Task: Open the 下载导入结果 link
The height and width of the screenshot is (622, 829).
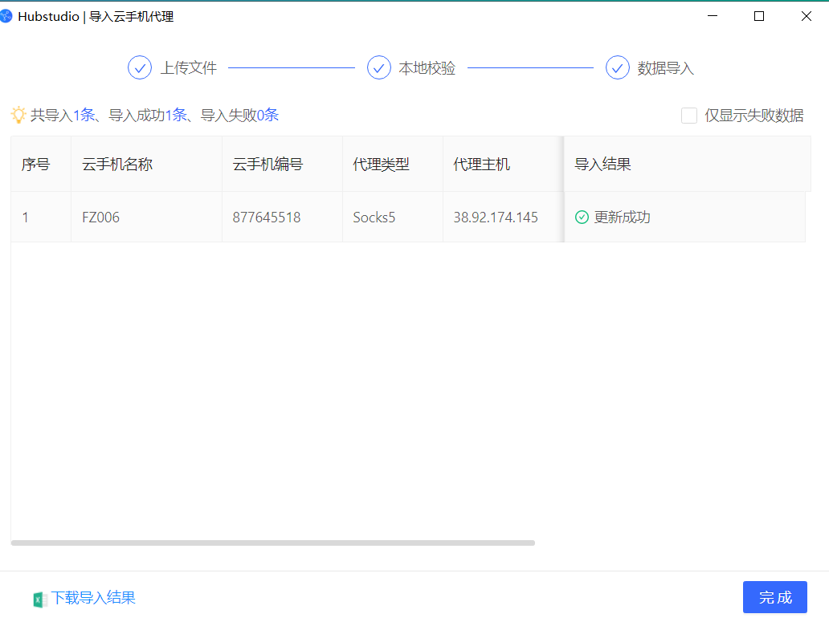Action: tap(93, 598)
